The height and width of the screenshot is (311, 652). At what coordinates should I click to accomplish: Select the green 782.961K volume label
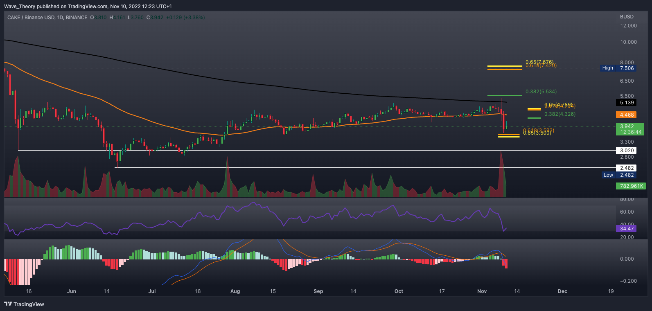pyautogui.click(x=631, y=186)
